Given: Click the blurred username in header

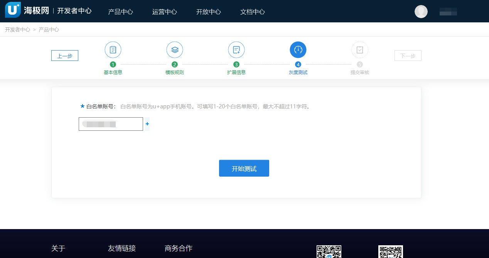Looking at the screenshot, I should coord(448,12).
